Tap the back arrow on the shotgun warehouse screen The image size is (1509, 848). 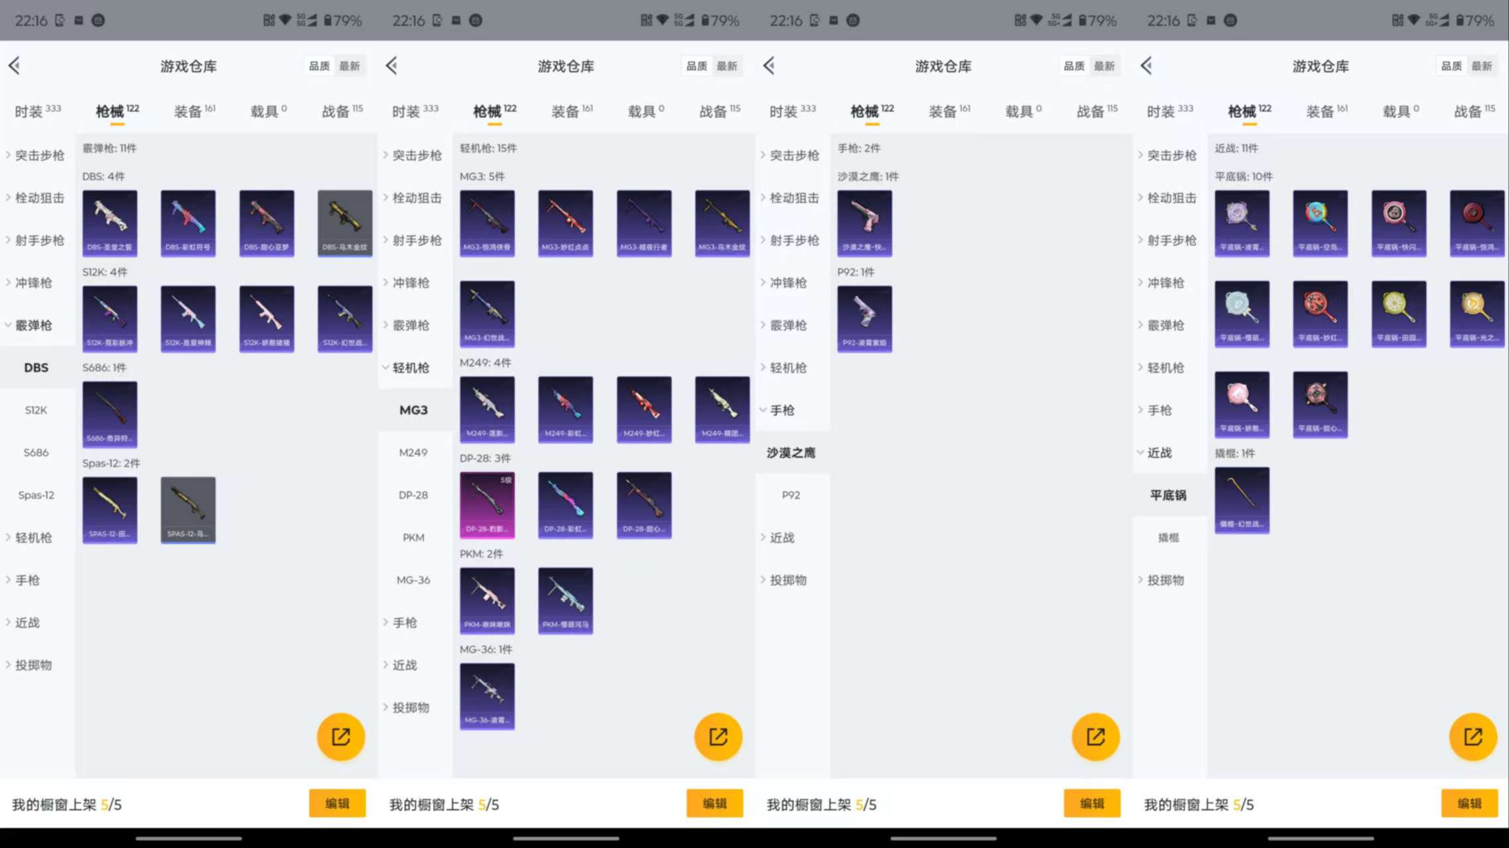click(x=14, y=65)
